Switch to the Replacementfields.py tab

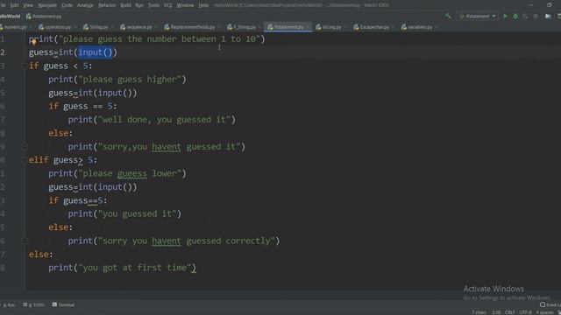pos(193,27)
